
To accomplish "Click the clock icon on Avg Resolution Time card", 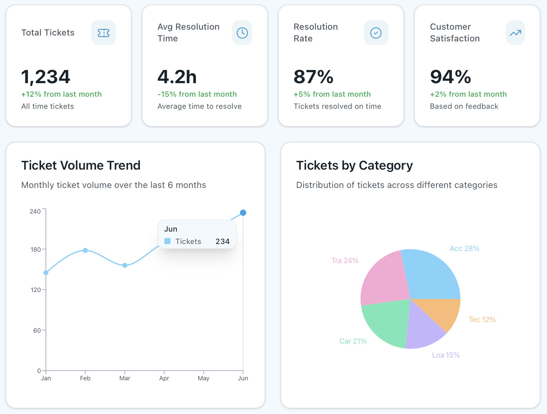I will click(242, 33).
